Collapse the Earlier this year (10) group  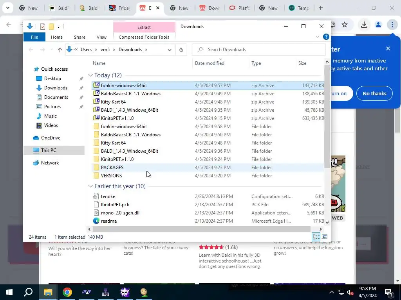pos(90,186)
